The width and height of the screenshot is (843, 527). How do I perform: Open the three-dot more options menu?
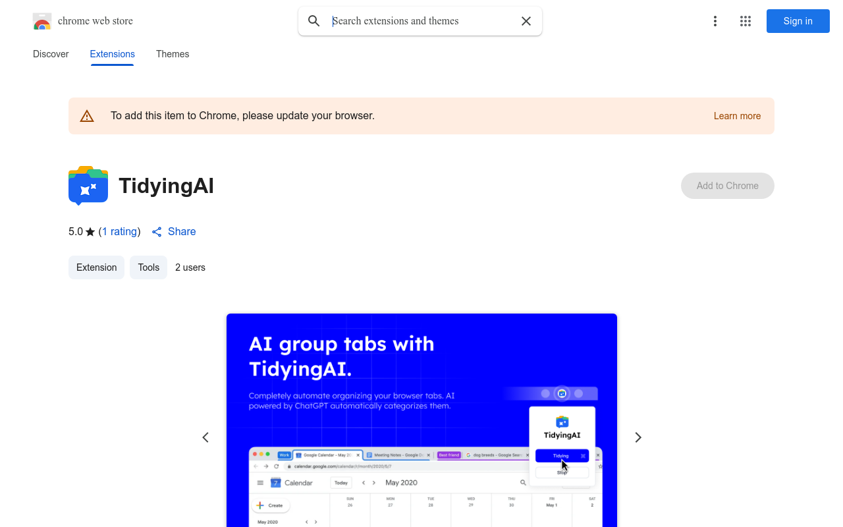(715, 21)
